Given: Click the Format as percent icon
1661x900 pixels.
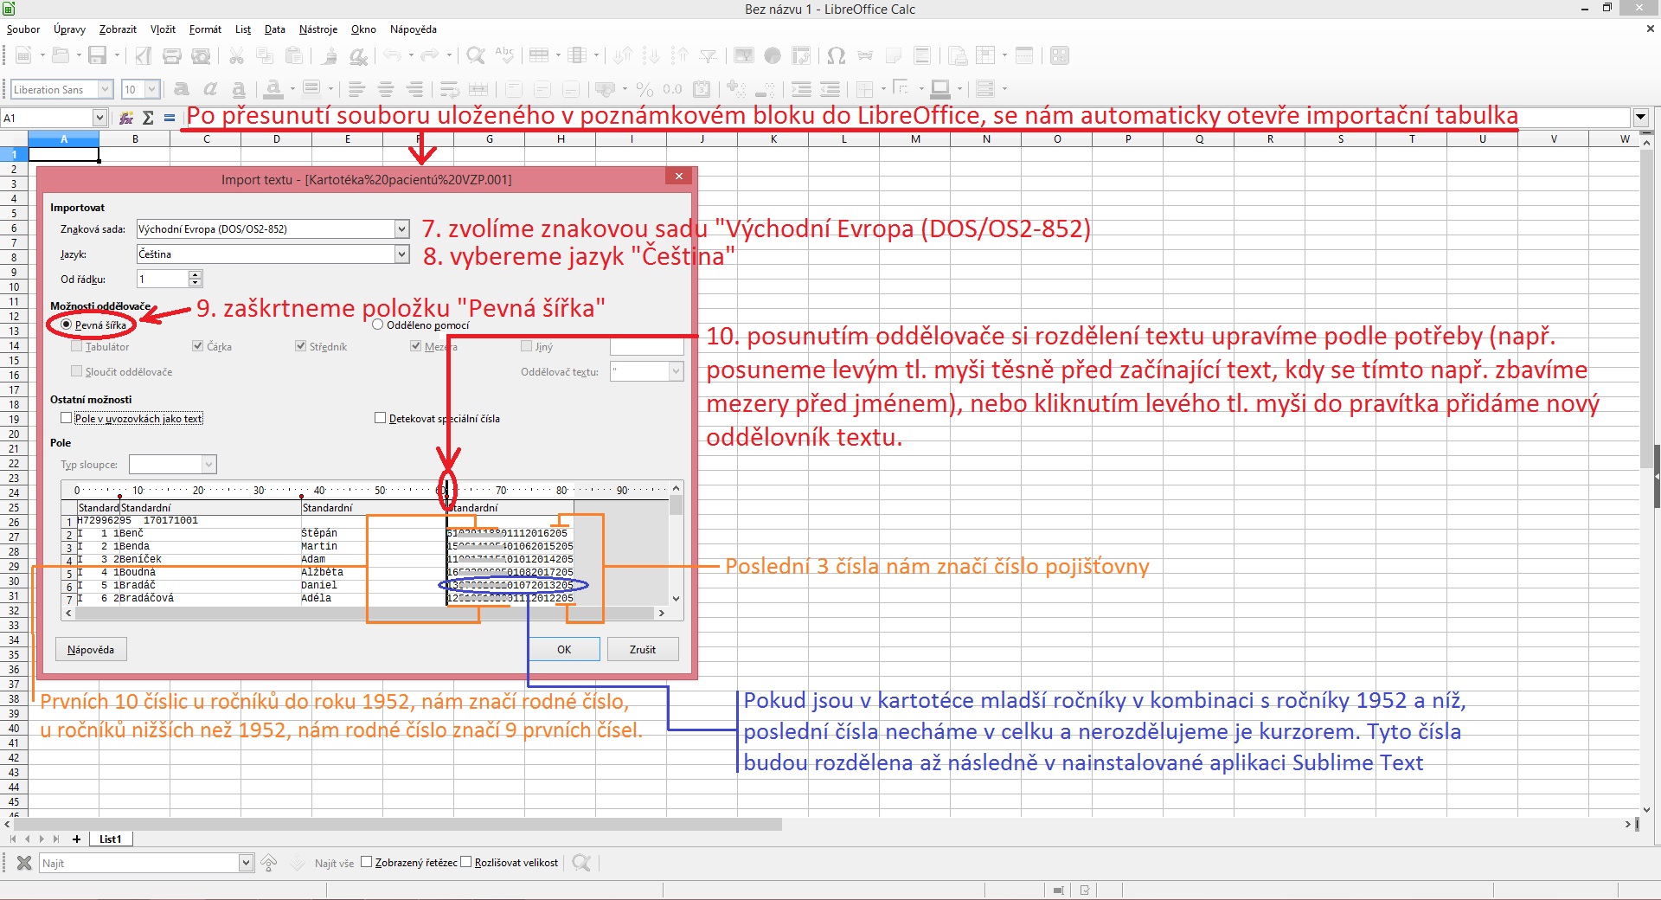Looking at the screenshot, I should pos(645,89).
